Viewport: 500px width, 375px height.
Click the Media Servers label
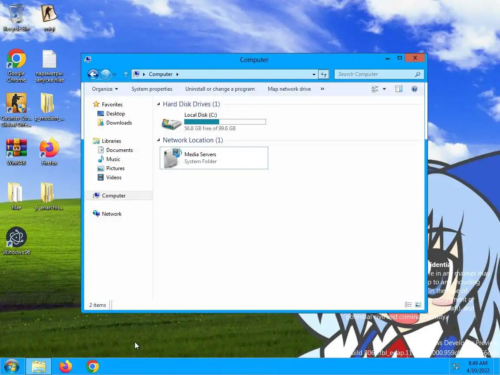tap(200, 155)
